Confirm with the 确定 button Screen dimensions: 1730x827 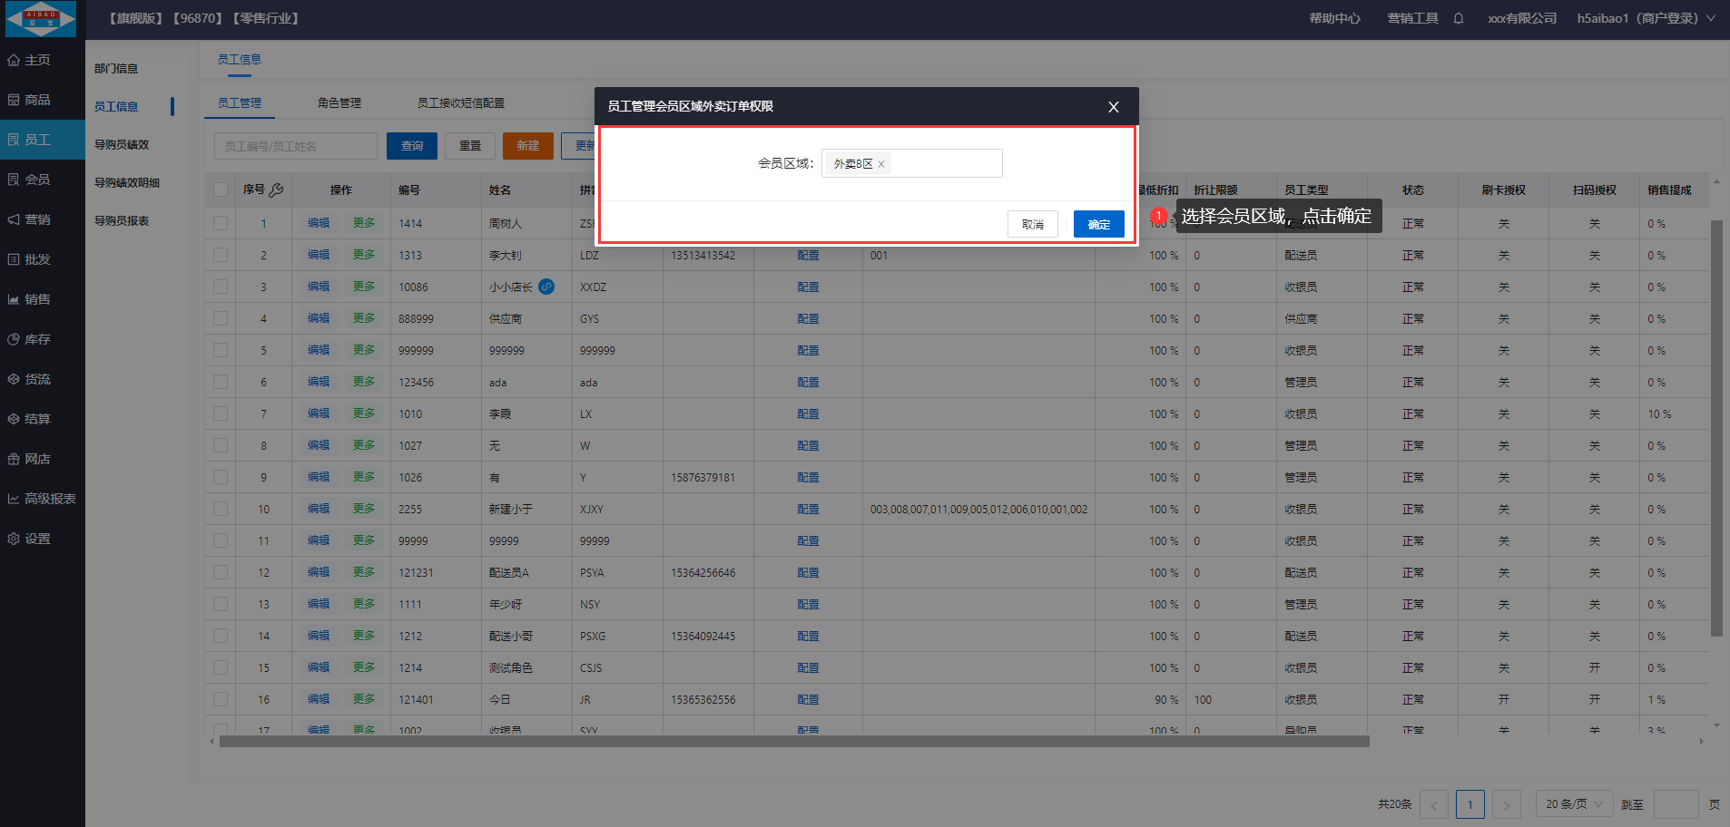[x=1098, y=224]
